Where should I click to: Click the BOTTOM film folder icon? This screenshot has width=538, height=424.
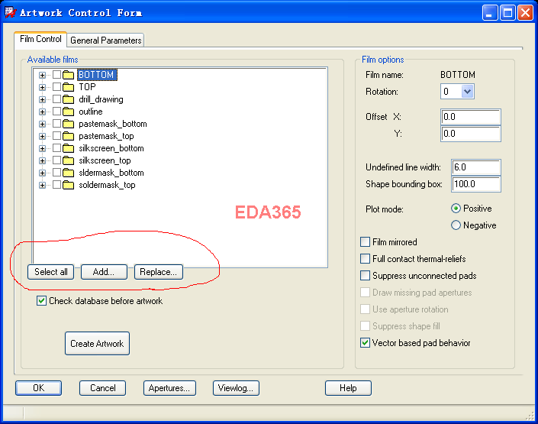coord(68,75)
